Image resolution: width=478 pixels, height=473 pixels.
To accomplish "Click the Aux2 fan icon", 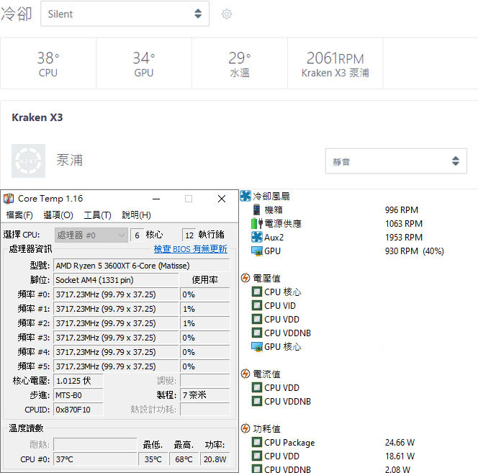I will [x=257, y=238].
